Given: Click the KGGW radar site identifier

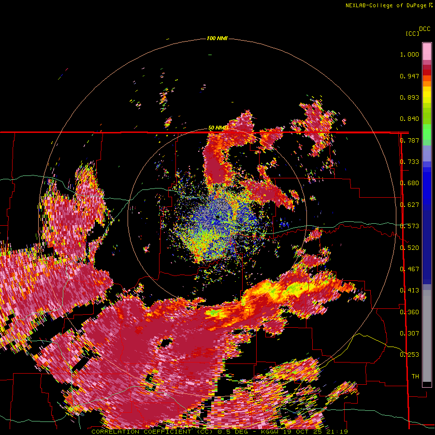Looking at the screenshot, I should tap(270, 432).
